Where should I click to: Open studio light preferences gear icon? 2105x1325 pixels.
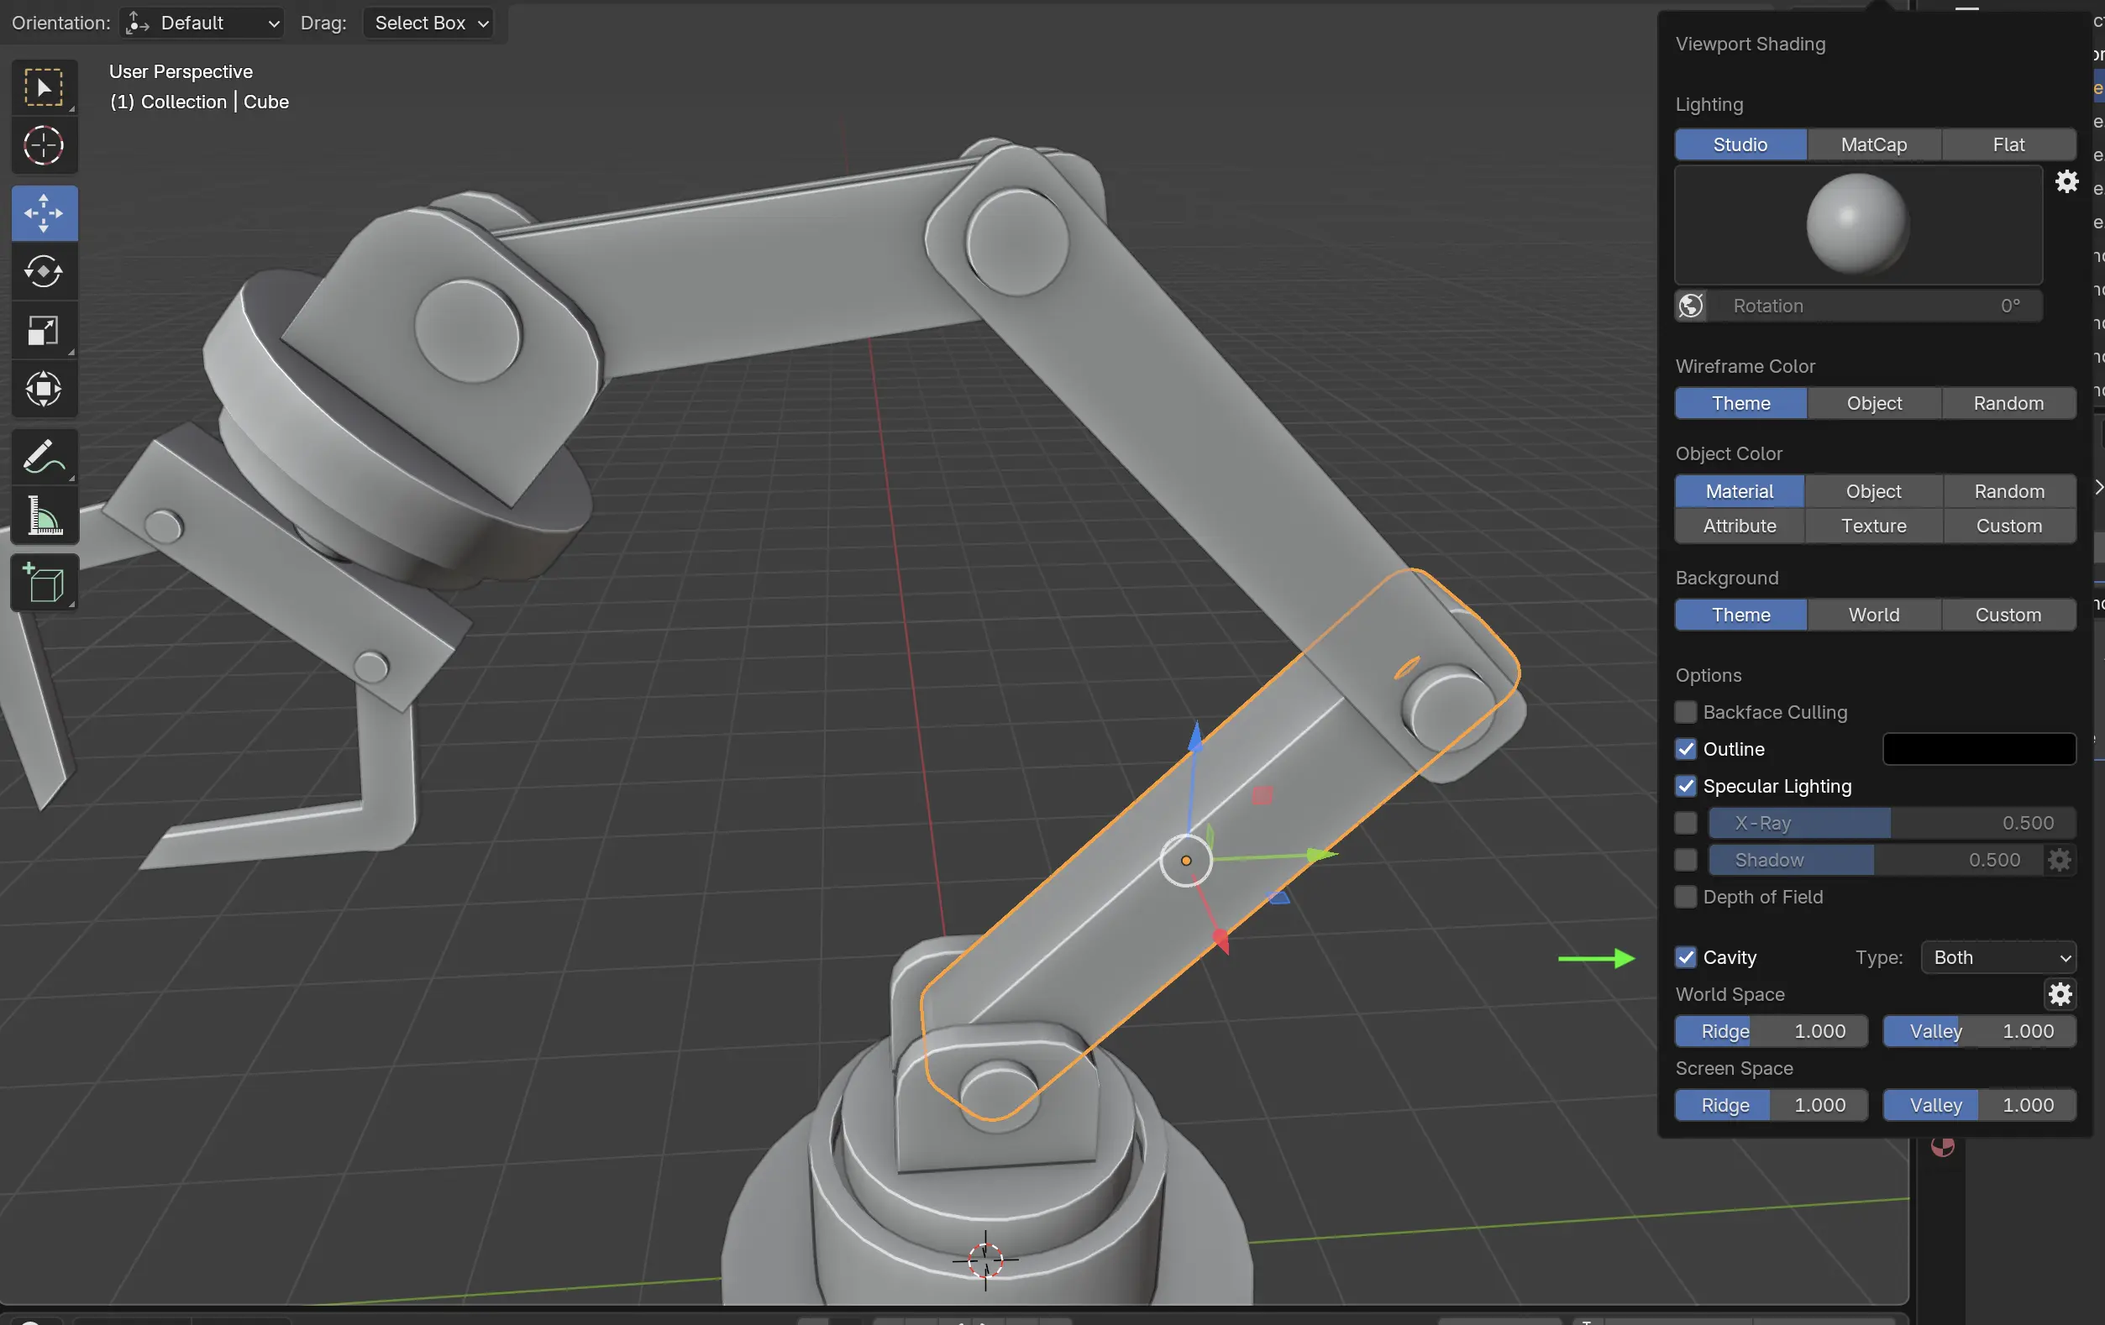click(x=2066, y=182)
